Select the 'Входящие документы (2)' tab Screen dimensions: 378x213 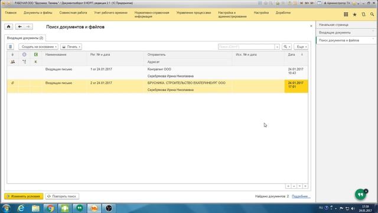tap(25, 38)
